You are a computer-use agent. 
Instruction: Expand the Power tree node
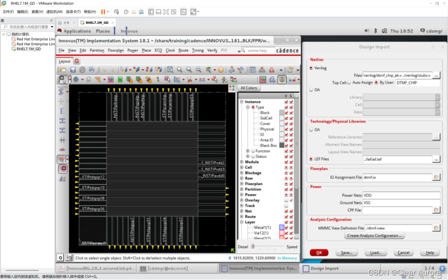(x=242, y=195)
